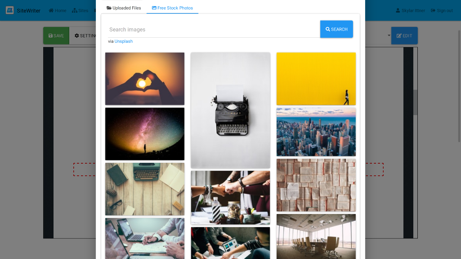Click the SiteWriter logo icon
Image resolution: width=461 pixels, height=259 pixels.
10,10
